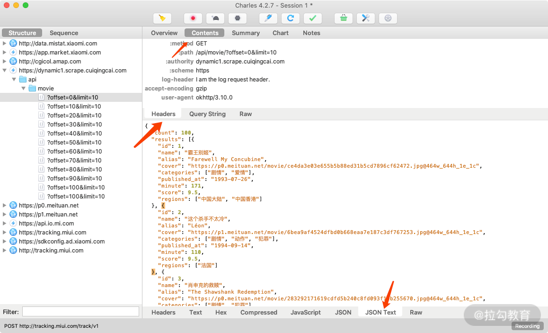Expand https://p1.meituan.net node

pos(5,215)
